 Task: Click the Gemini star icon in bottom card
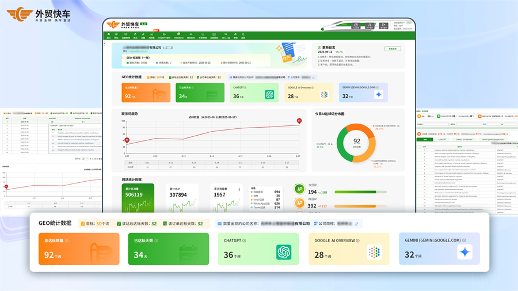click(464, 252)
